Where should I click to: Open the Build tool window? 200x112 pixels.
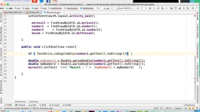(x=43, y=105)
